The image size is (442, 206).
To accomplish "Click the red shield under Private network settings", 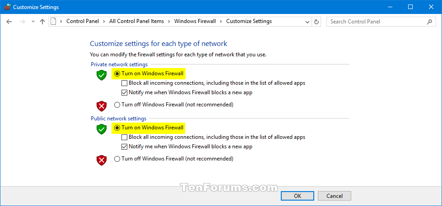I will pyautogui.click(x=102, y=106).
